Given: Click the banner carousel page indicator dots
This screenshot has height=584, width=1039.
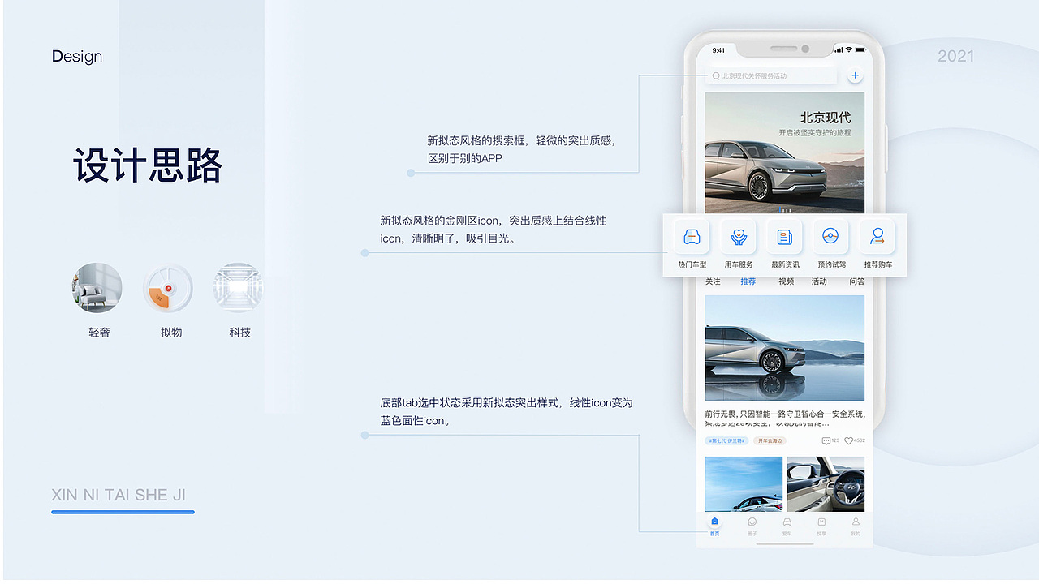Looking at the screenshot, I should (x=785, y=210).
